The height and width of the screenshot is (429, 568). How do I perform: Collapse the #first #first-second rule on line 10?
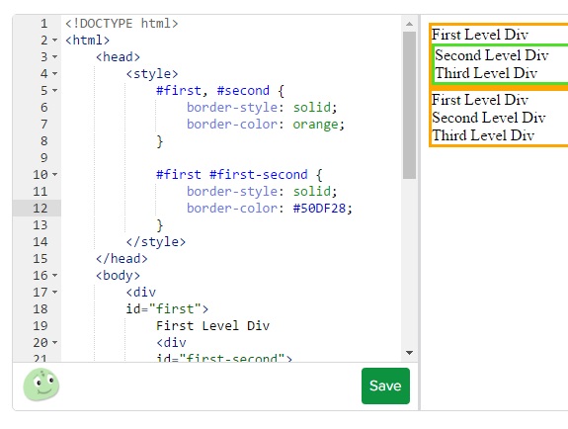(x=54, y=174)
